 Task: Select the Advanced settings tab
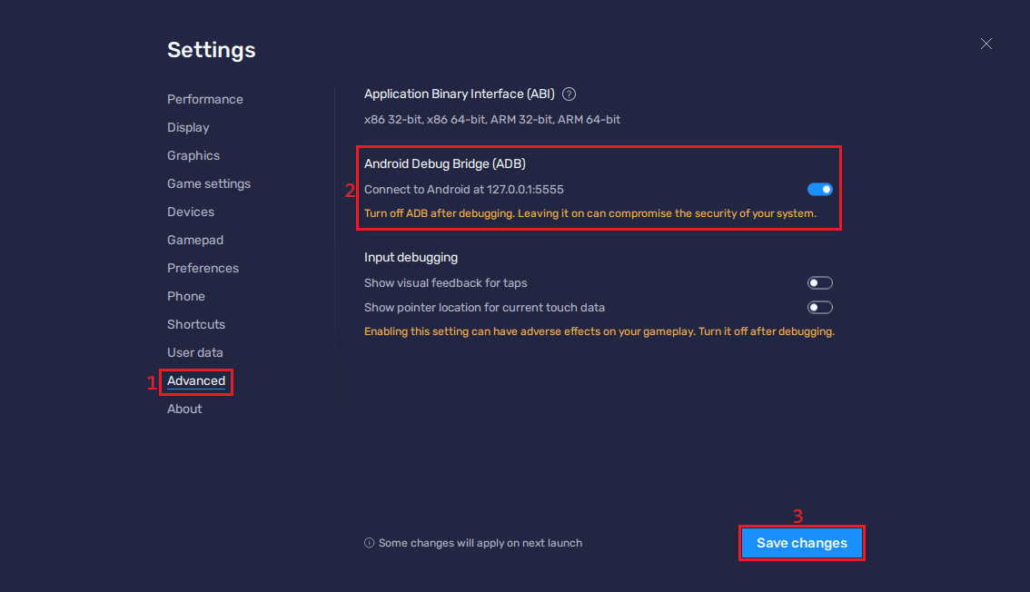pos(195,380)
